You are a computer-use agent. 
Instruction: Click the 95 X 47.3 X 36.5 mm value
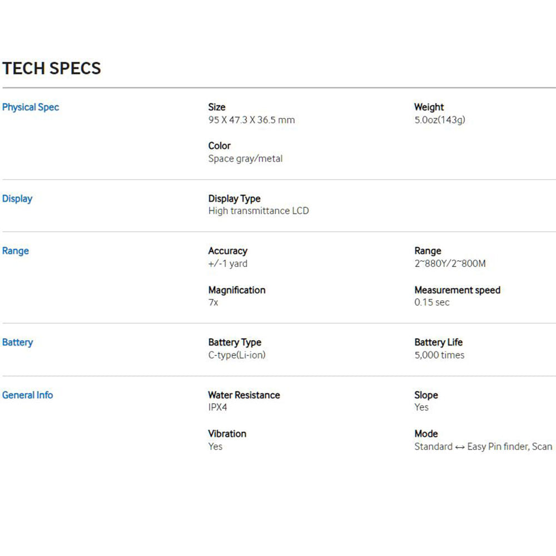click(x=251, y=120)
